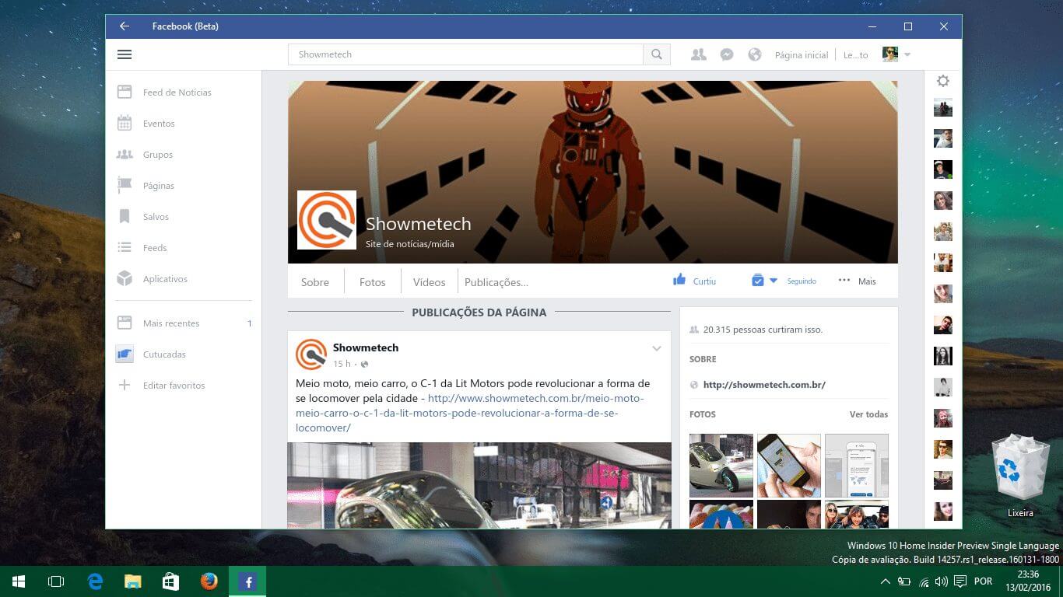Click the back arrow in title bar
Viewport: 1063px width, 597px height.
pyautogui.click(x=125, y=26)
